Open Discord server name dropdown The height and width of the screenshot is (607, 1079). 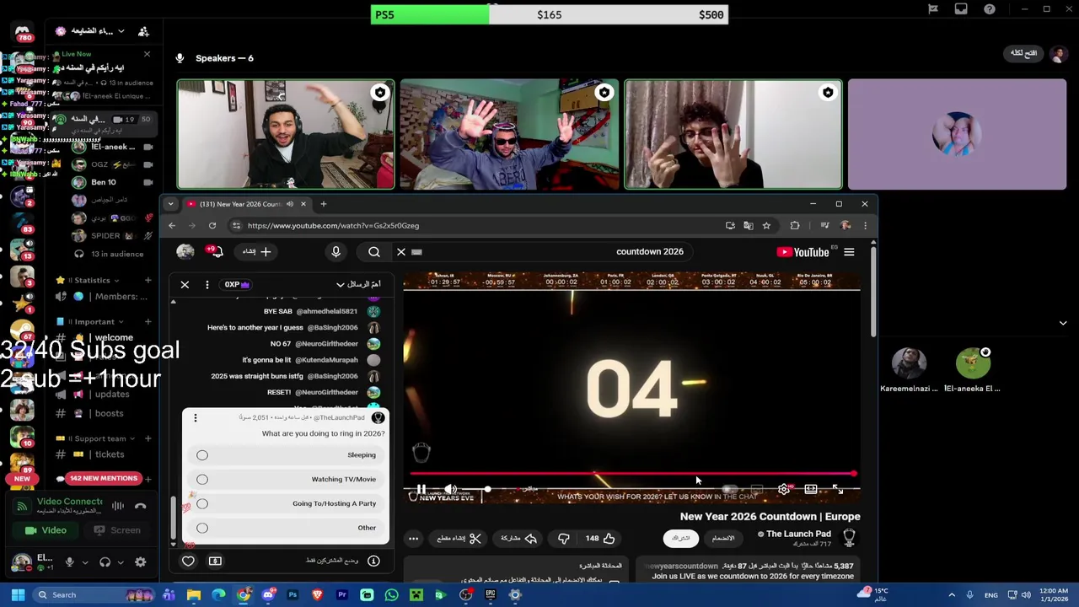coord(89,31)
